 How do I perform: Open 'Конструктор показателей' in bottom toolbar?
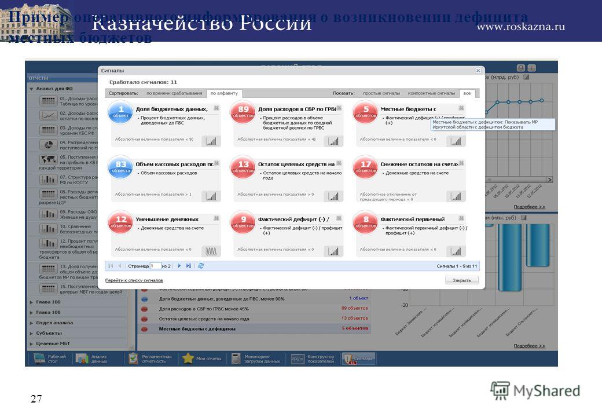pos(313,359)
